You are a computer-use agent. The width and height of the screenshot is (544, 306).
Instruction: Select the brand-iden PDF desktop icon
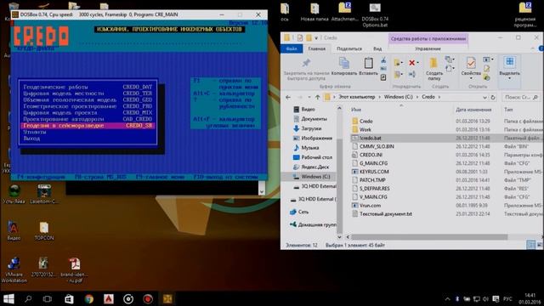(x=74, y=270)
